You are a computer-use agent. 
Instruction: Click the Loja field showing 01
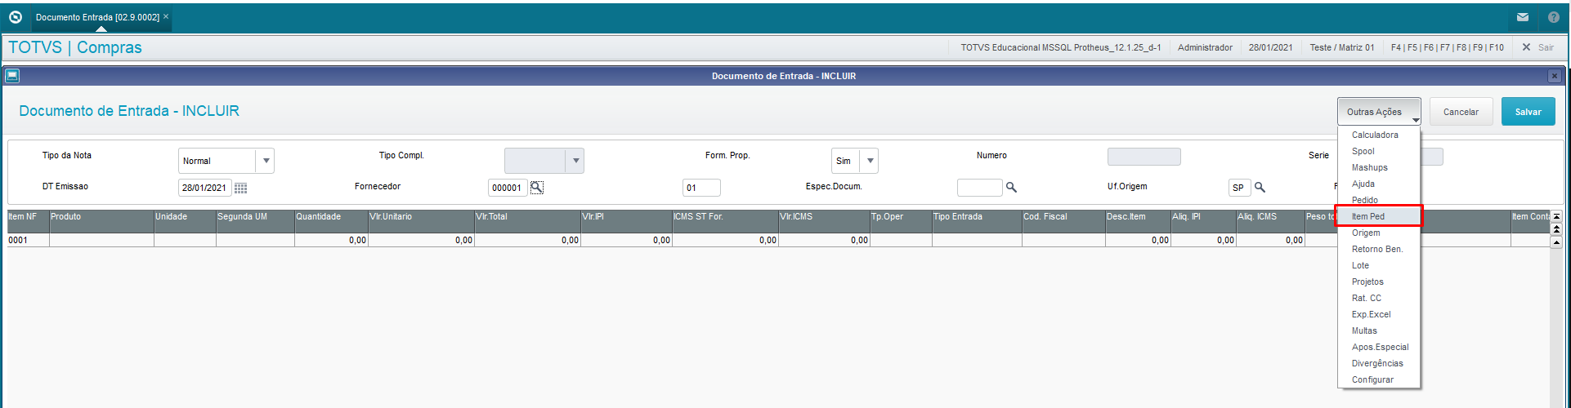point(701,188)
